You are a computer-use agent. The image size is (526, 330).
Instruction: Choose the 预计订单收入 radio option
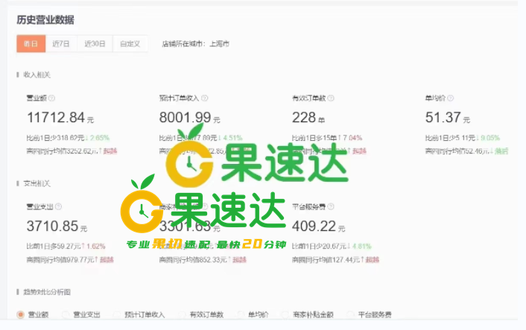(x=117, y=314)
